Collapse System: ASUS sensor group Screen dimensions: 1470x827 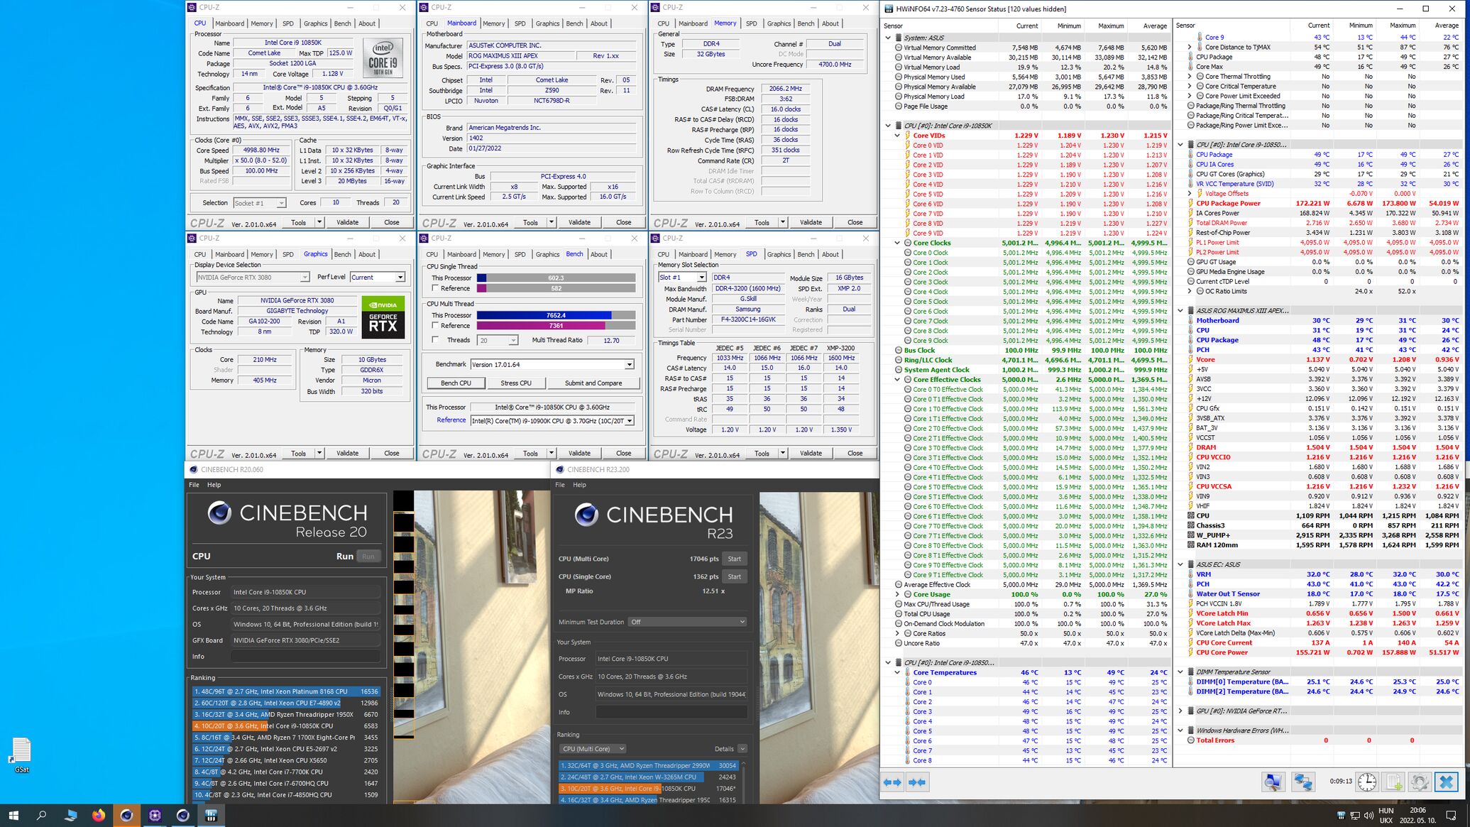click(888, 38)
